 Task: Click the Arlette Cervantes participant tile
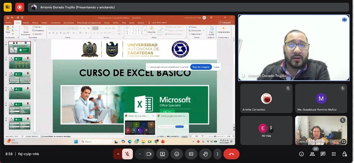click(x=265, y=98)
